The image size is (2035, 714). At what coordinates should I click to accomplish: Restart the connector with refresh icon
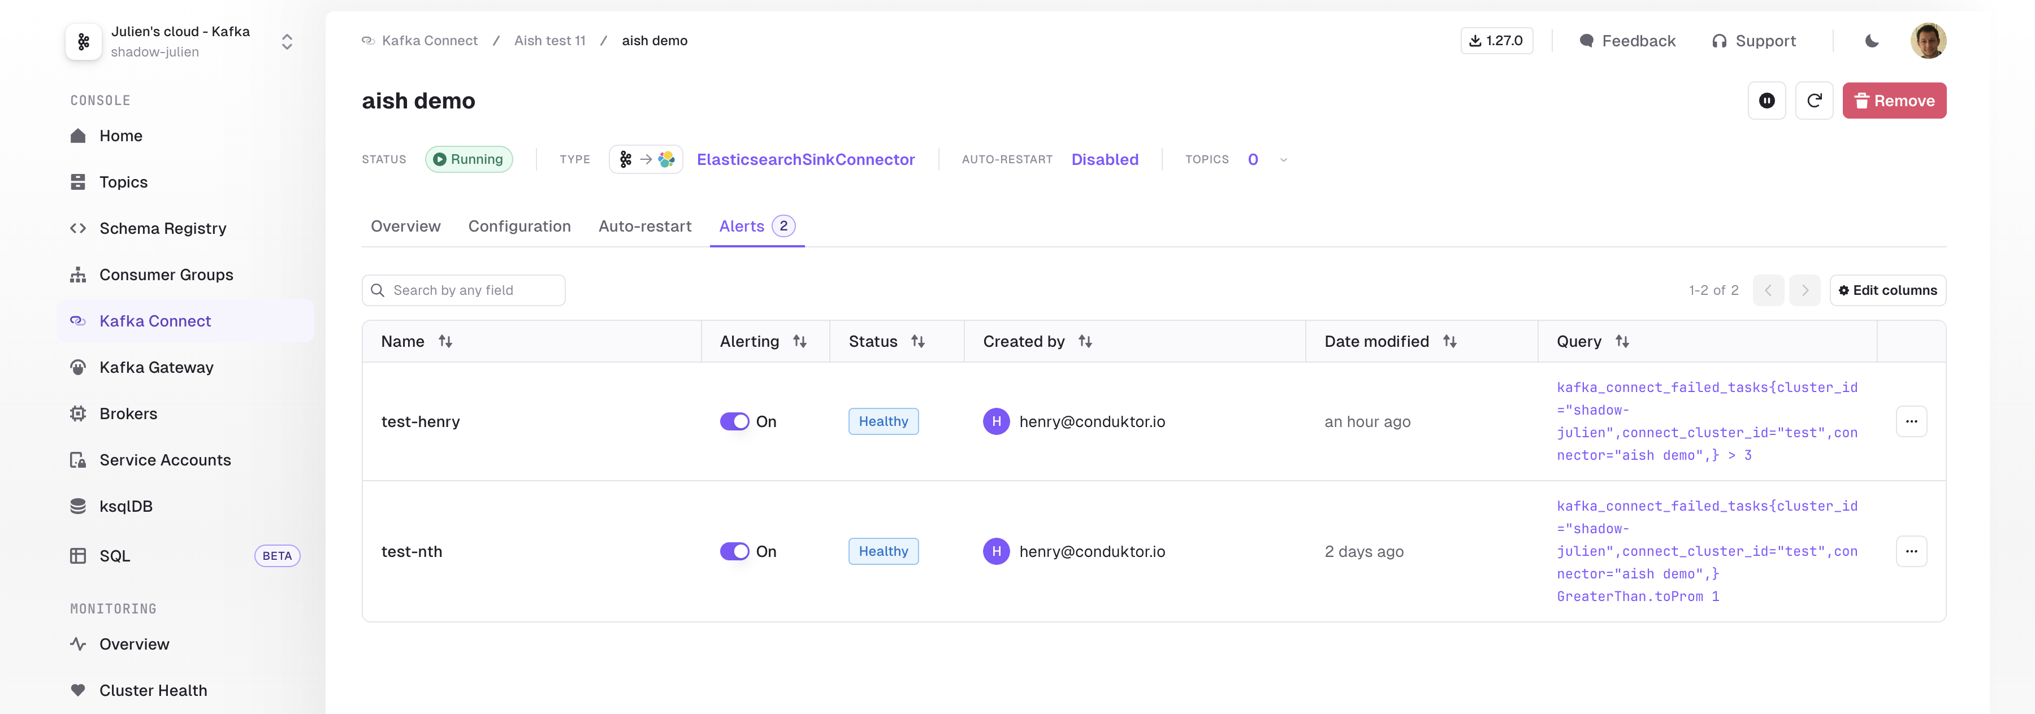click(1814, 101)
